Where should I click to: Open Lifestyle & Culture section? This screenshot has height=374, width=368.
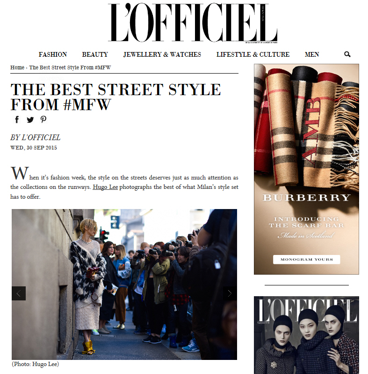253,55
